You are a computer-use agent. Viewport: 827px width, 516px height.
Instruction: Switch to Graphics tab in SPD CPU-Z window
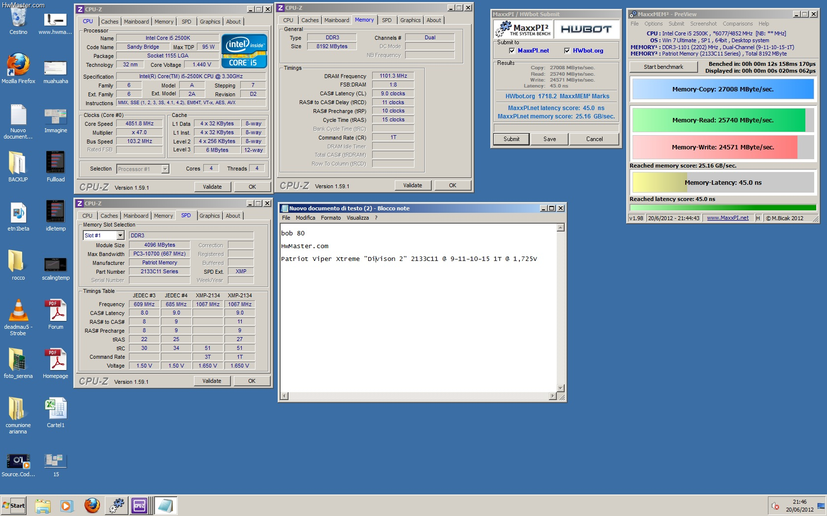click(210, 216)
